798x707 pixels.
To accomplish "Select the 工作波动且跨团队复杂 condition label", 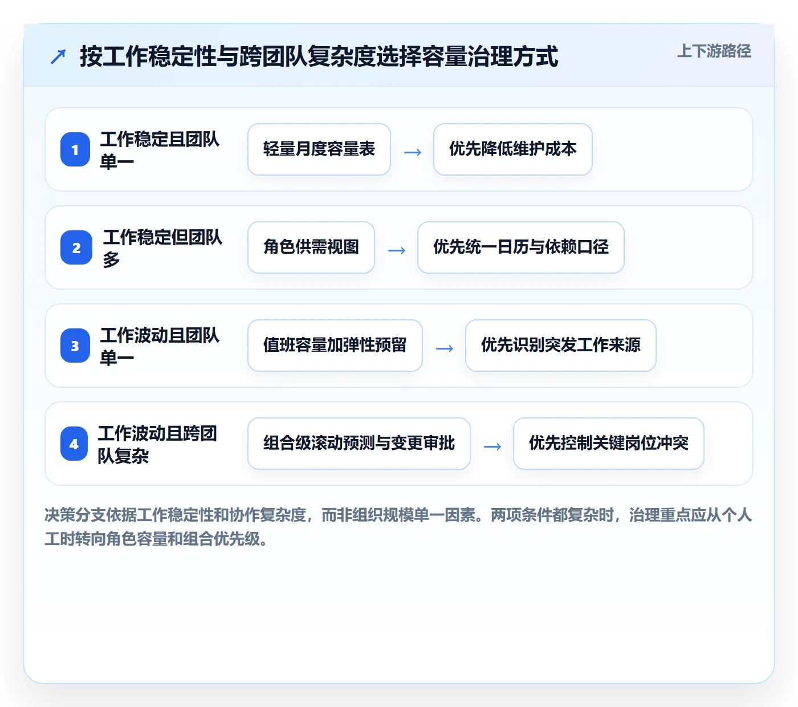I will 157,444.
